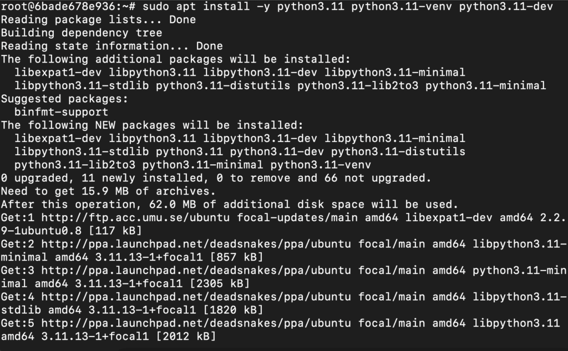Click the "Suggested packages:" heading
The height and width of the screenshot is (351, 568).
[64, 99]
